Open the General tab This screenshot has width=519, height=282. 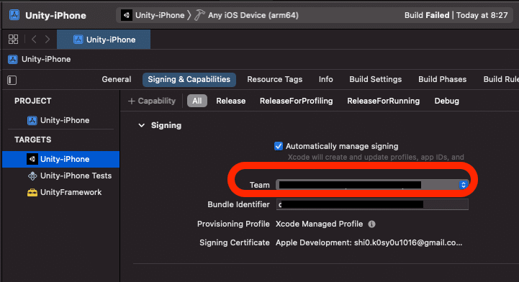pyautogui.click(x=117, y=79)
